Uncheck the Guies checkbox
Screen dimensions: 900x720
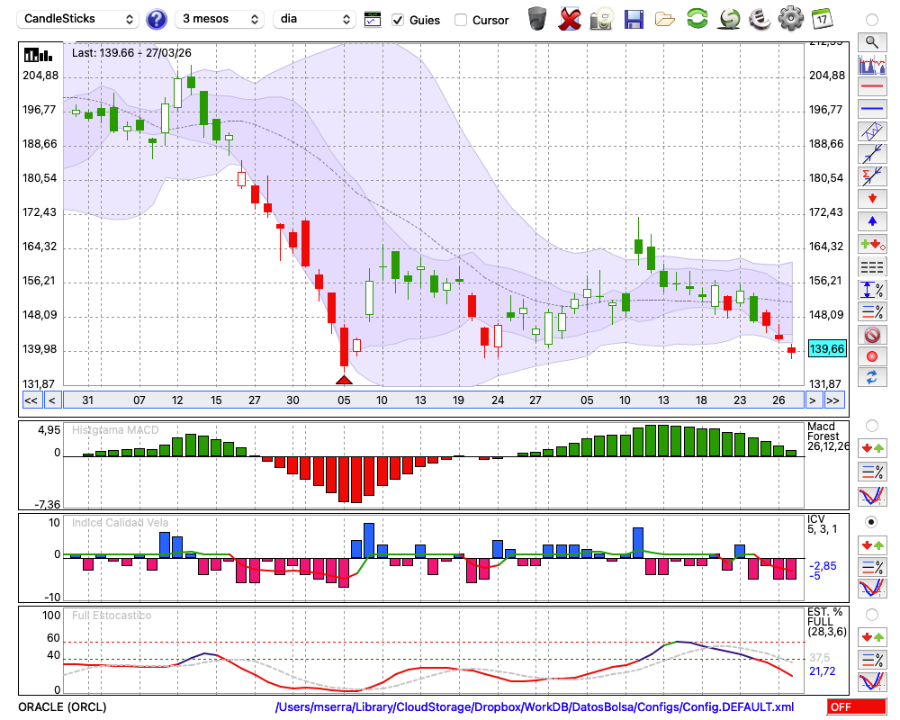[398, 20]
